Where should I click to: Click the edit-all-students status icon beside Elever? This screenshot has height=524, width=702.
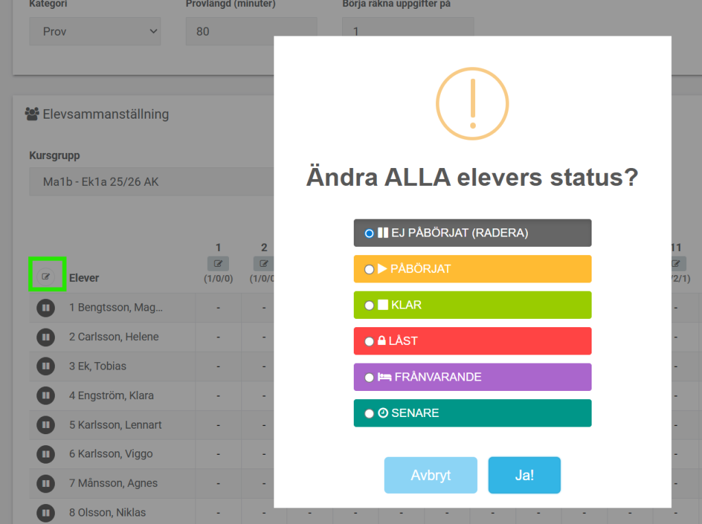coord(46,276)
